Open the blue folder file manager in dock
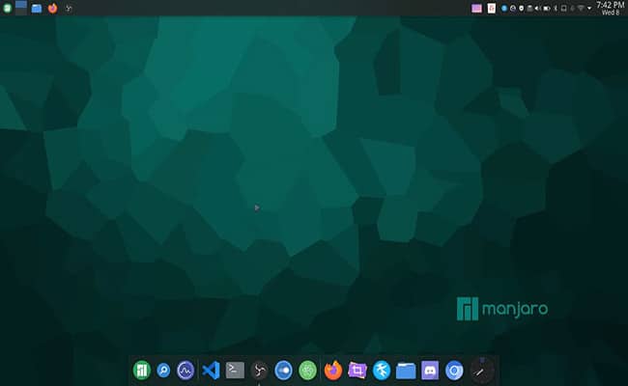The height and width of the screenshot is (386, 628). pos(406,371)
